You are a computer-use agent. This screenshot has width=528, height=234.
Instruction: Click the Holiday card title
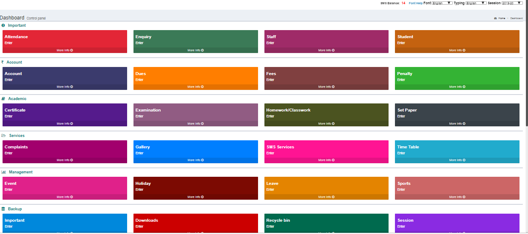coord(143,184)
